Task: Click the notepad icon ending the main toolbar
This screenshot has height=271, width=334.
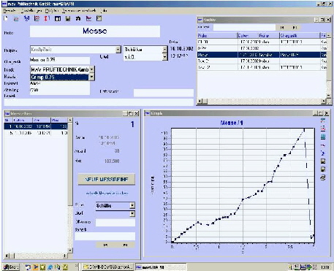Action: coord(99,18)
